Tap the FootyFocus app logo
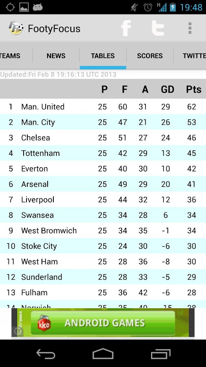 pyautogui.click(x=16, y=28)
